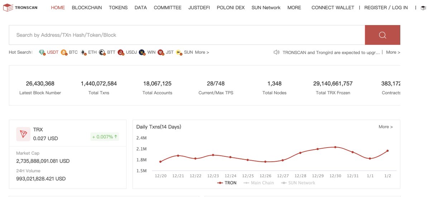Click the Daily Txns(14 Days) chart title
This screenshot has height=197, width=430.
click(x=159, y=127)
